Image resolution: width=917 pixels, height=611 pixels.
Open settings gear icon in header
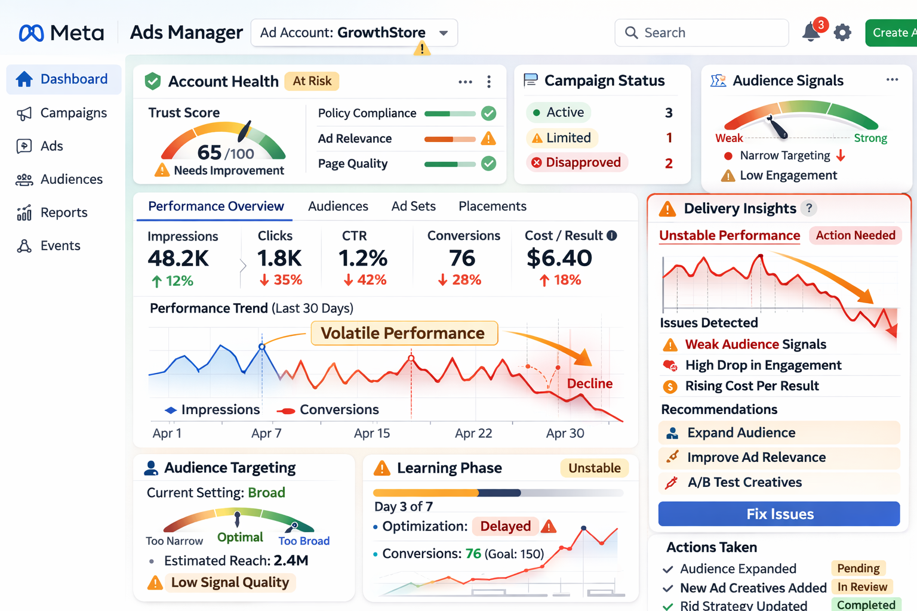[842, 32]
